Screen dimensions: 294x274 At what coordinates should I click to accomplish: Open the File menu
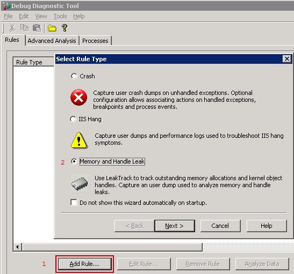[x=8, y=16]
